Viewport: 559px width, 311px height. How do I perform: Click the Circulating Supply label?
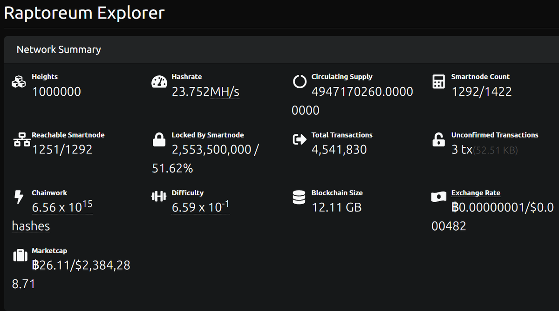pyautogui.click(x=342, y=77)
